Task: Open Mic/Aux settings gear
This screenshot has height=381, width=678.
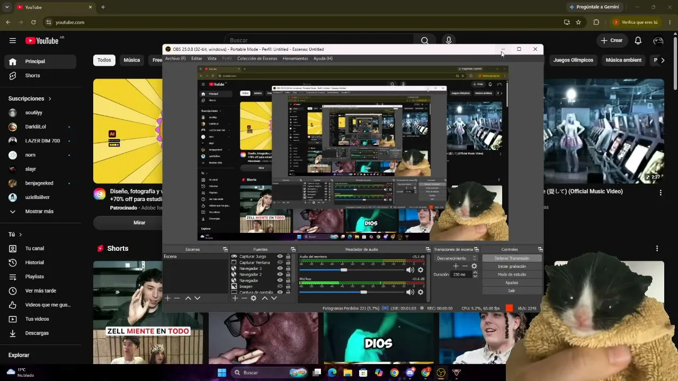Action: coord(421,292)
